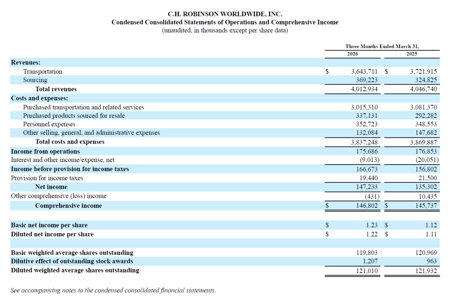Click the Total costs and expenses label
This screenshot has width=451, height=299.
coord(70,142)
